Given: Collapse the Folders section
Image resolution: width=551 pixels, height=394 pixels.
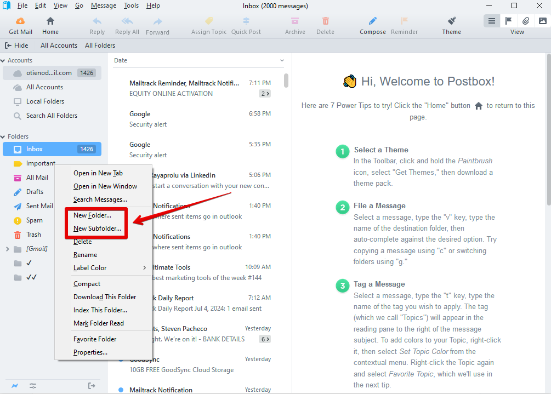Looking at the screenshot, I should [3, 136].
